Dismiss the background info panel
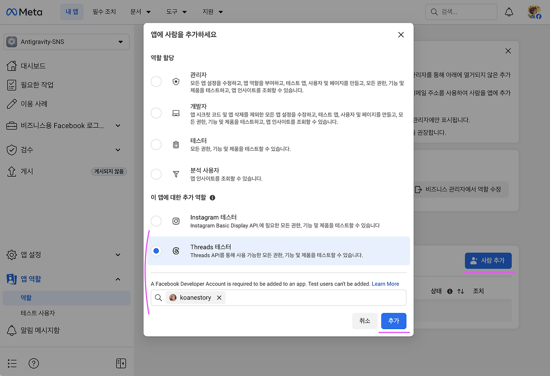The image size is (550, 376). click(x=508, y=51)
